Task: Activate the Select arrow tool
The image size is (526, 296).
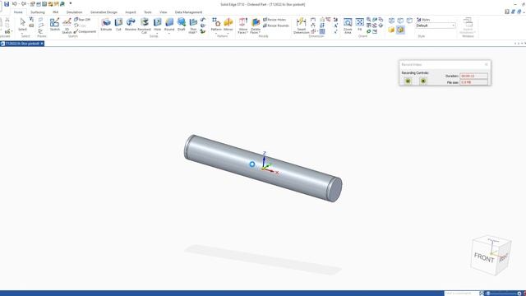Action: coord(22,24)
